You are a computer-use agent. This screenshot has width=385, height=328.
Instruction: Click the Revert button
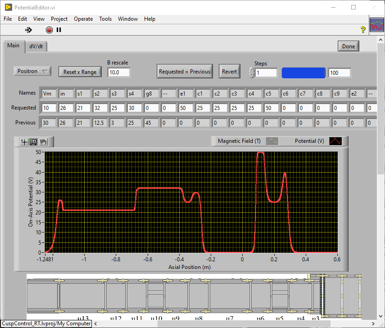pos(229,71)
